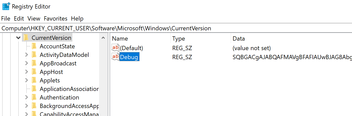Click the Debug value's string icon

coord(115,57)
